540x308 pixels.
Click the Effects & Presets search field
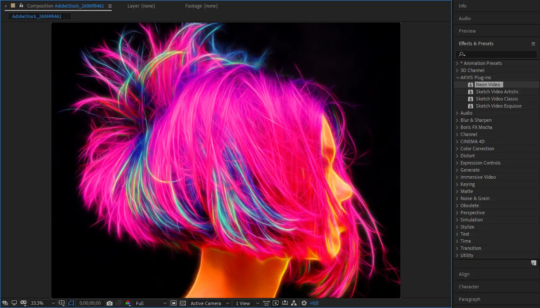(x=496, y=54)
